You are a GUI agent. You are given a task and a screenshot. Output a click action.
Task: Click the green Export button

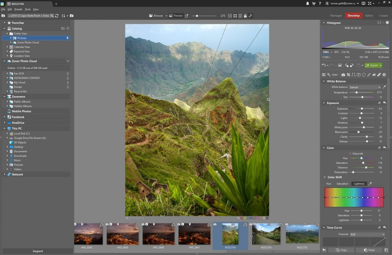point(372,65)
